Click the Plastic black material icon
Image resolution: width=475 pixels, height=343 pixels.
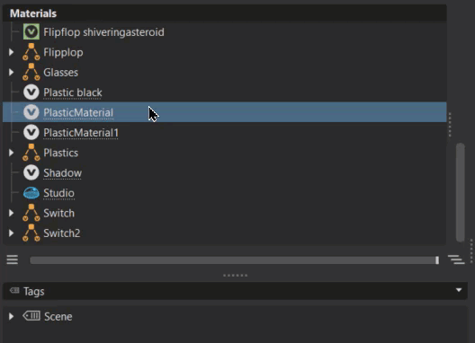[x=31, y=92]
